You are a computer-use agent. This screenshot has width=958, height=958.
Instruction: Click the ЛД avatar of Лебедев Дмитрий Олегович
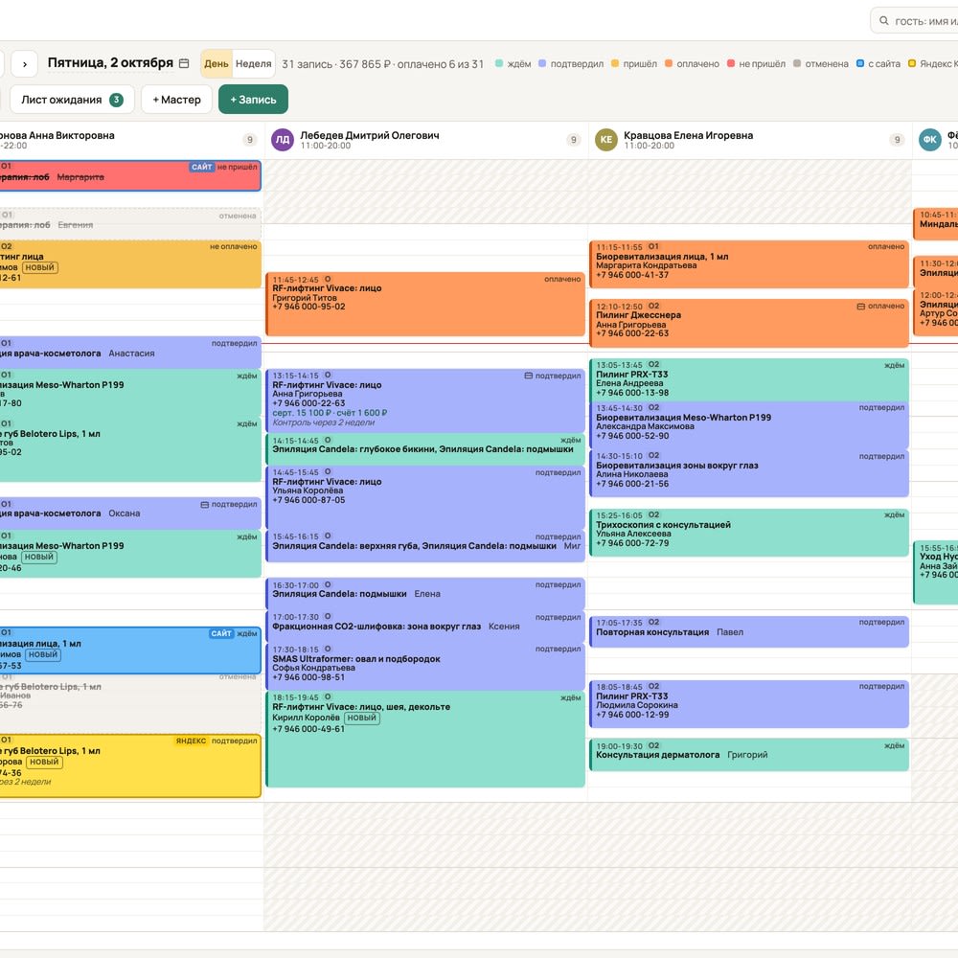[x=283, y=140]
